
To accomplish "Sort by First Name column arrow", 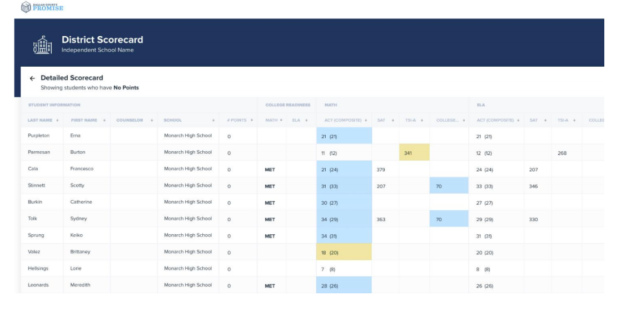I will 104,120.
